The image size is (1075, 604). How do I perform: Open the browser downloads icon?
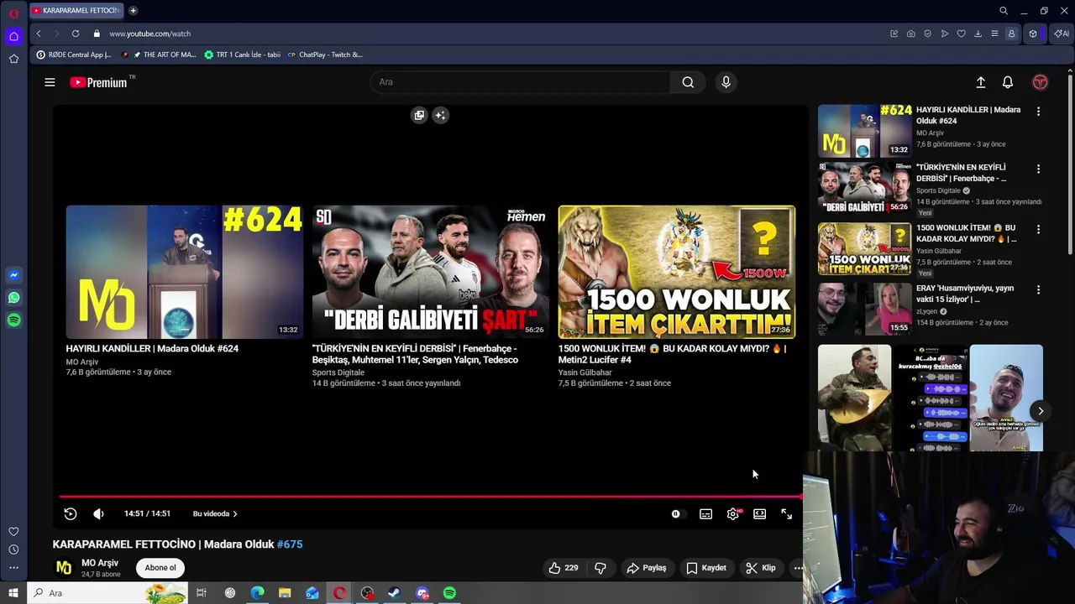point(978,34)
